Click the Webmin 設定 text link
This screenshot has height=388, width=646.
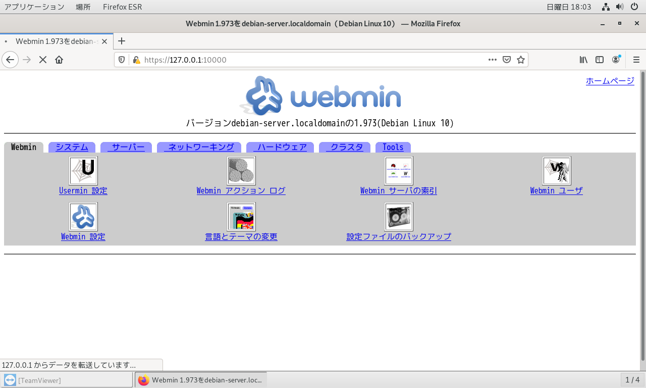click(x=83, y=236)
